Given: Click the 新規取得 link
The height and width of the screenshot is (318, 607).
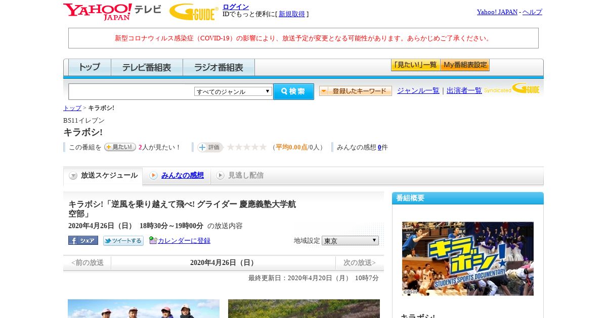Looking at the screenshot, I should (292, 14).
